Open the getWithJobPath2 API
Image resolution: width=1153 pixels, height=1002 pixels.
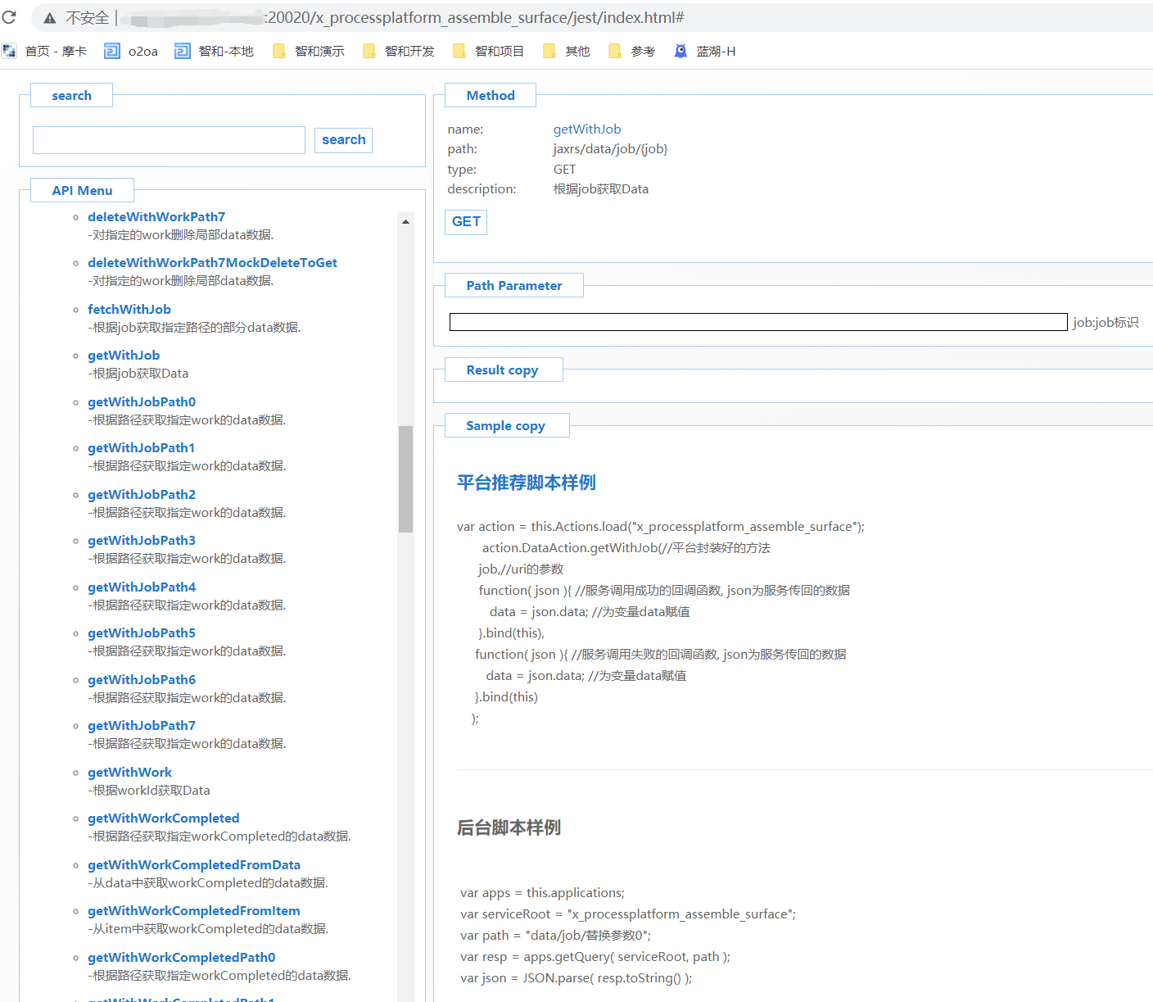coord(142,495)
